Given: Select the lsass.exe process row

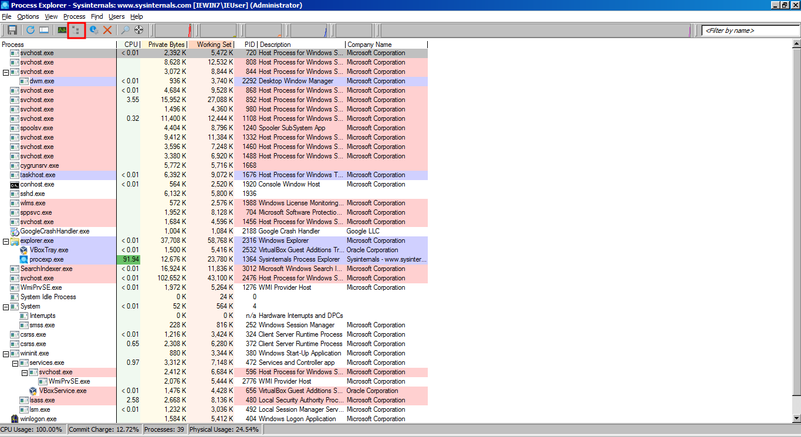Looking at the screenshot, I should point(214,400).
